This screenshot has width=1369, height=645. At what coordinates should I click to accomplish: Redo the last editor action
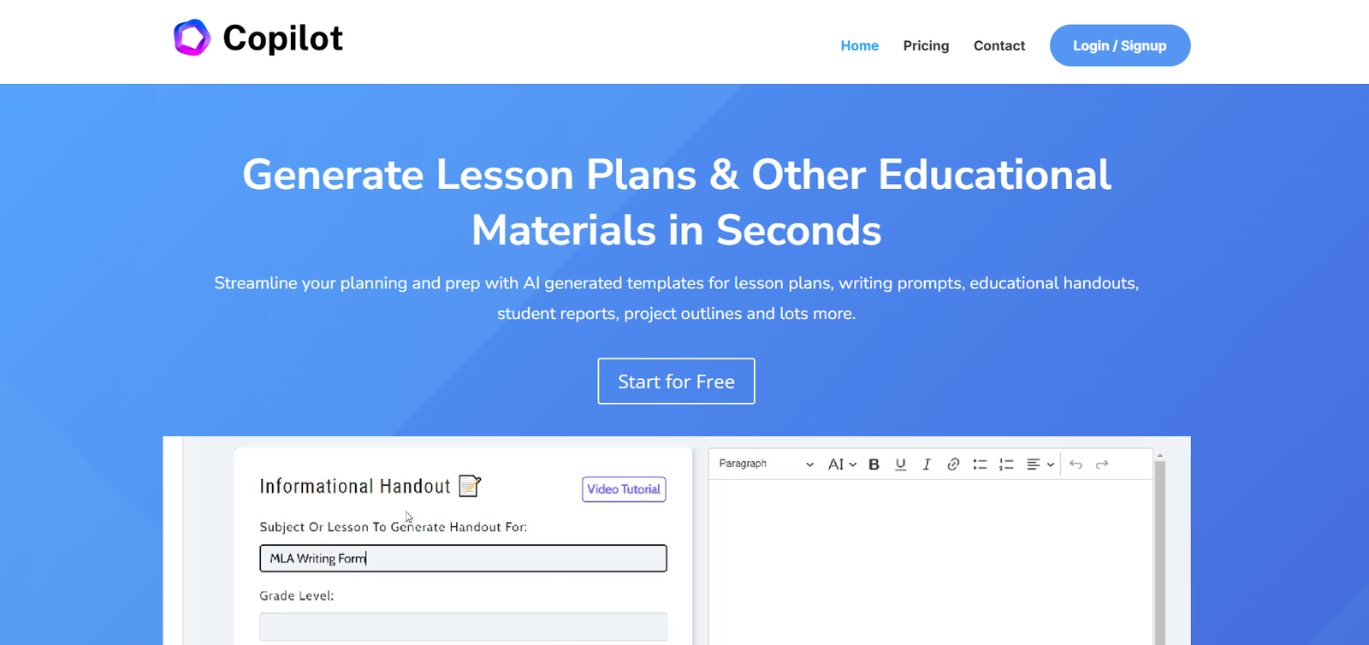pos(1102,465)
